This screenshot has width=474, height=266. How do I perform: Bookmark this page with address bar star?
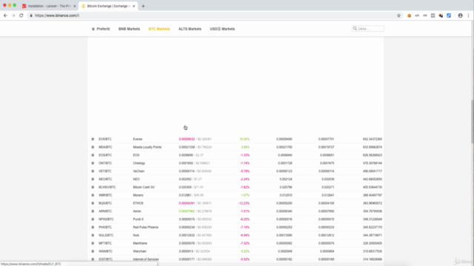[x=398, y=16]
